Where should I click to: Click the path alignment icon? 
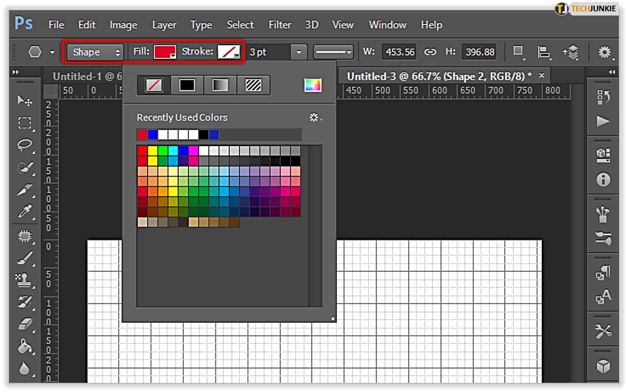(544, 52)
